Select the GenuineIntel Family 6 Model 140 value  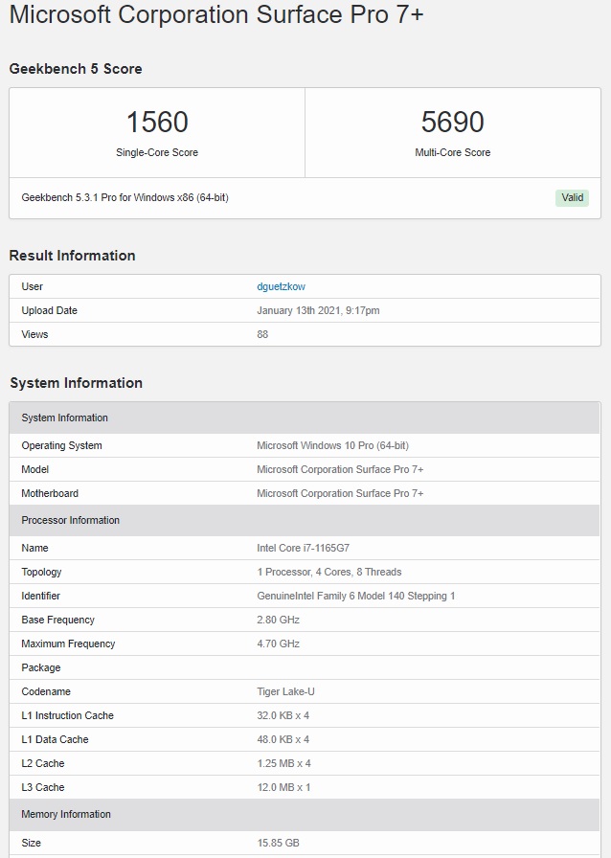(356, 596)
